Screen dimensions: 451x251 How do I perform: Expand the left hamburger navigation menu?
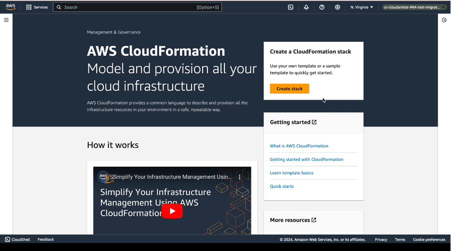click(6, 20)
